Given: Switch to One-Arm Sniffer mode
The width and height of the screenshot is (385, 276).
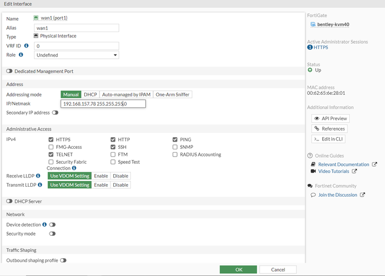Looking at the screenshot, I should [172, 95].
